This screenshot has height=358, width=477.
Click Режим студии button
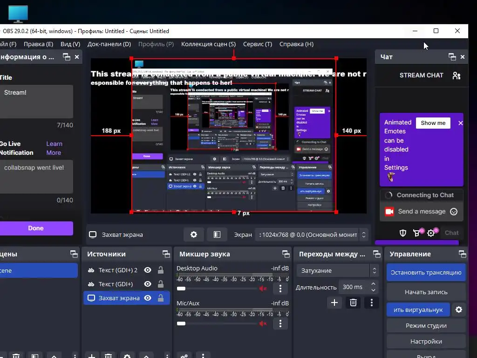pyautogui.click(x=426, y=326)
